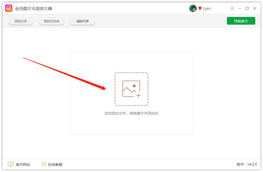This screenshot has width=263, height=172.
Task: Minimize the application window
Action: point(240,8)
